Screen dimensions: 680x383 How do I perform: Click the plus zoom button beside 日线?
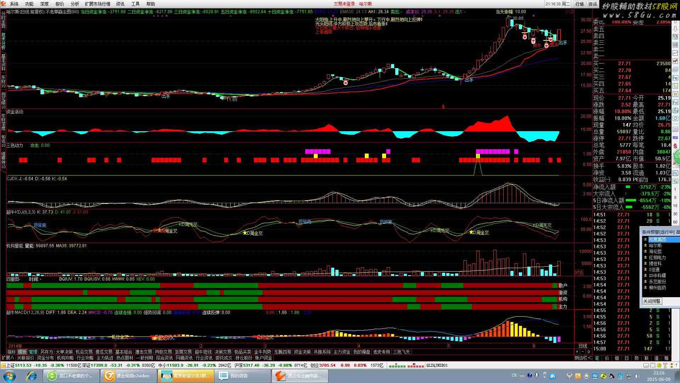tap(577, 352)
